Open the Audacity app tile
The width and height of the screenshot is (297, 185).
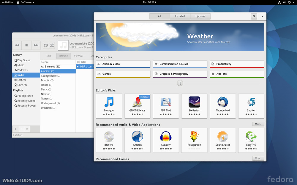[166, 140]
